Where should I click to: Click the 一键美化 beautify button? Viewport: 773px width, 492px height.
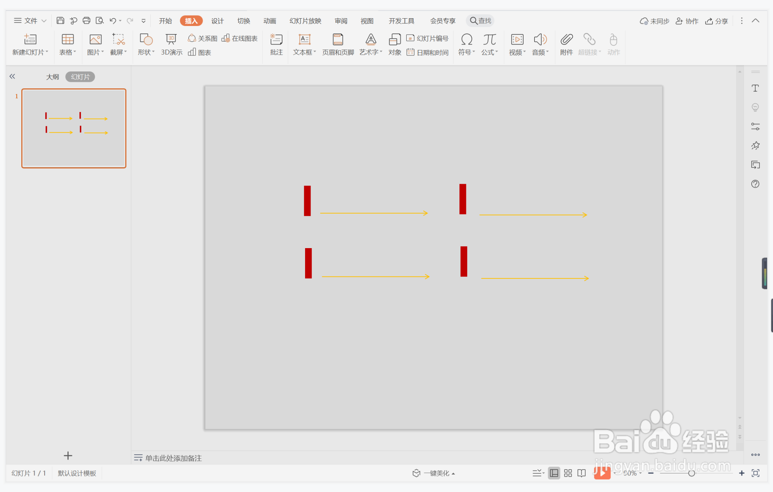click(433, 473)
